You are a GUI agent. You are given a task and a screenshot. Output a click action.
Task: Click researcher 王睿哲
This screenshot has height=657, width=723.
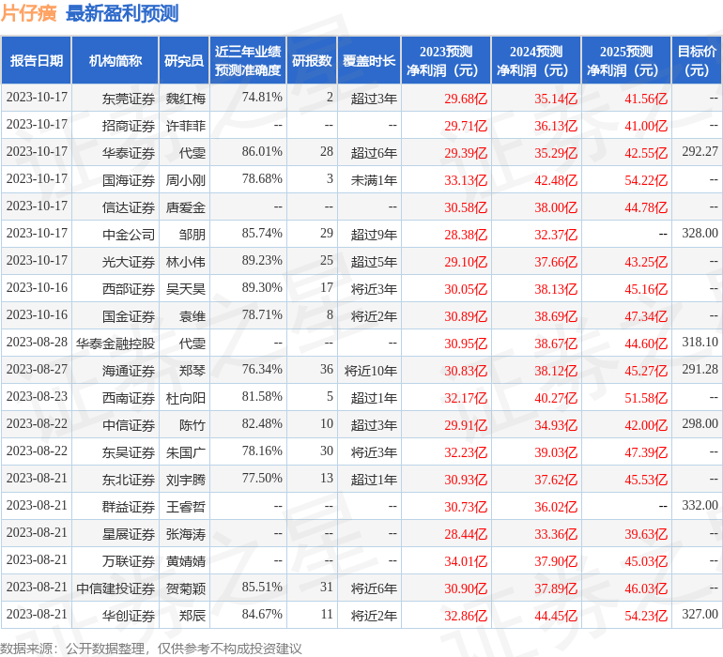(185, 507)
